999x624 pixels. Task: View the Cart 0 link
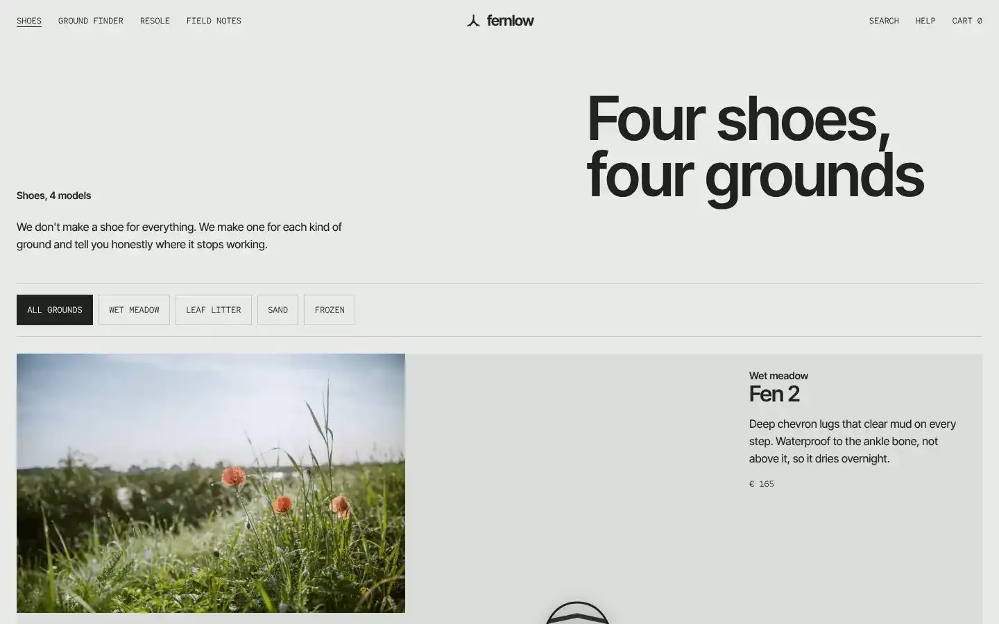point(967,21)
